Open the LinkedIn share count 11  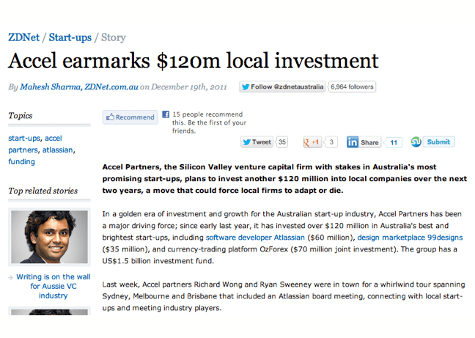click(x=394, y=142)
